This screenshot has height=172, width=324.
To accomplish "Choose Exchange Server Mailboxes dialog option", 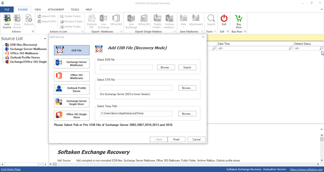I will pyautogui.click(x=72, y=63).
